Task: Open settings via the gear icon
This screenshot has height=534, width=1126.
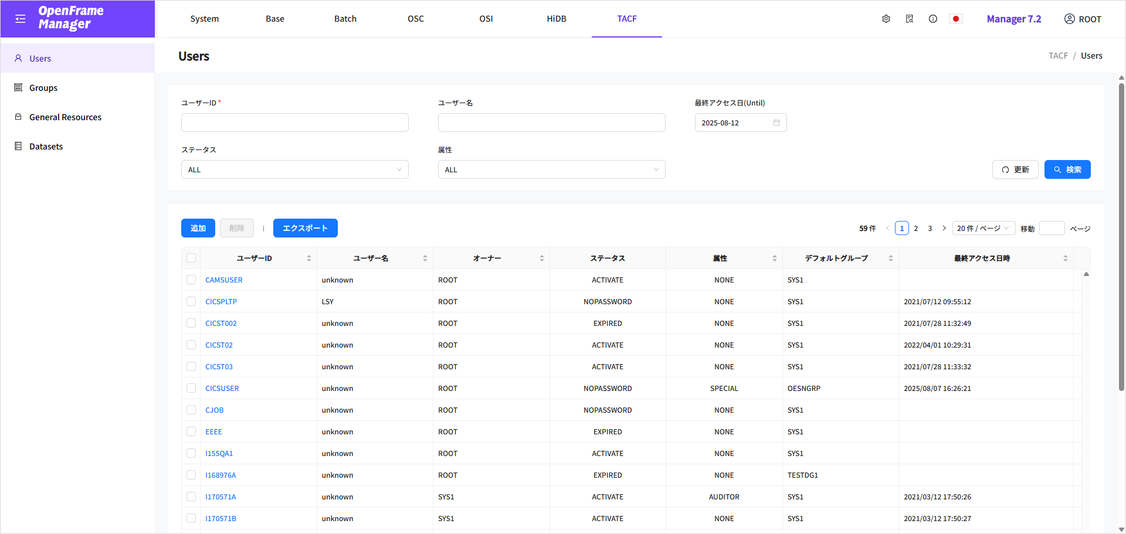Action: click(886, 19)
